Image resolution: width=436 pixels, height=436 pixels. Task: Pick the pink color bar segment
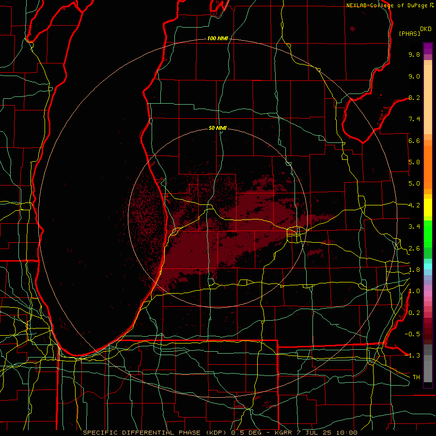[428, 294]
